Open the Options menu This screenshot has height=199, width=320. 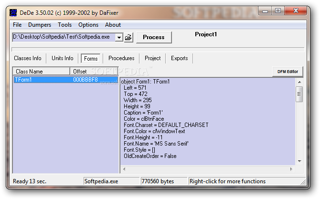(88, 25)
